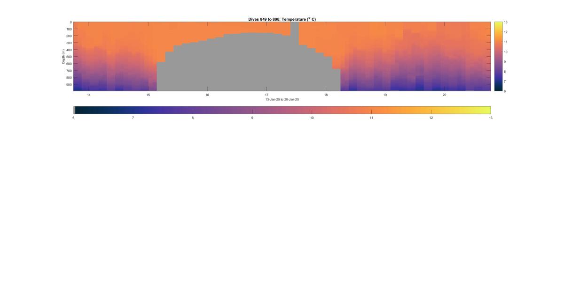Click depth axis tick label 400
Image resolution: width=564 pixels, height=292 pixels.
coord(69,50)
